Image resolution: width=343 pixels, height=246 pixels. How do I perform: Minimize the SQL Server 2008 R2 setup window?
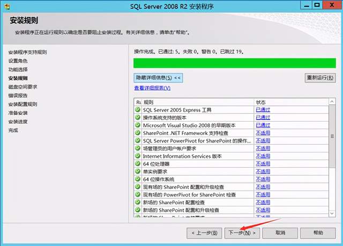[x=307, y=5]
